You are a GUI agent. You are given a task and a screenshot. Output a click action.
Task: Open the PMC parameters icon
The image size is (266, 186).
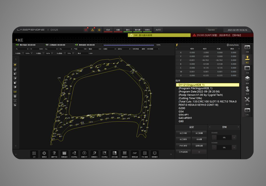pyautogui.click(x=145, y=154)
